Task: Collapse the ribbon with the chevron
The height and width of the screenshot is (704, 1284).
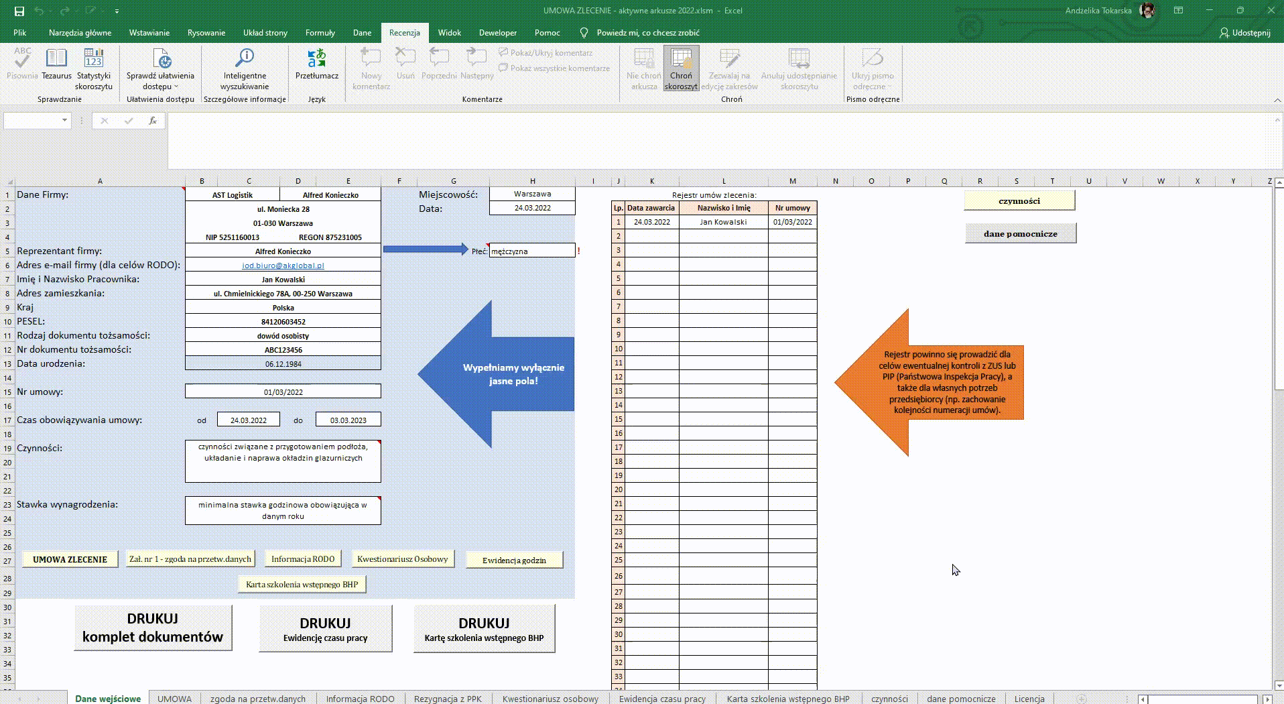Action: [1277, 100]
